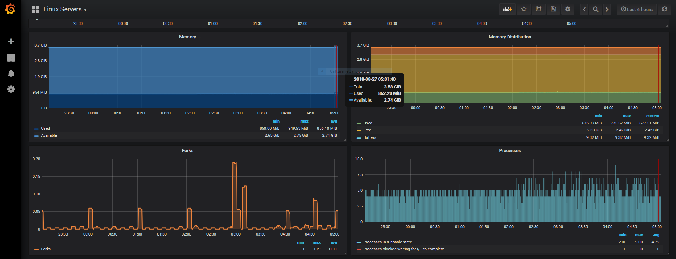Toggle the Forks series in legend

click(x=46, y=249)
